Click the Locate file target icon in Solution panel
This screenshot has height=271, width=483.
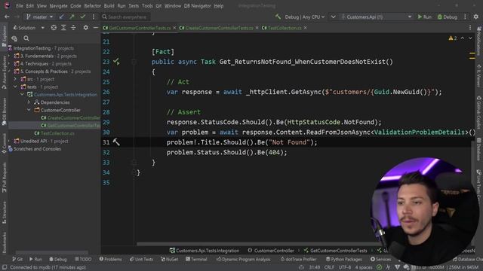pyautogui.click(x=54, y=28)
